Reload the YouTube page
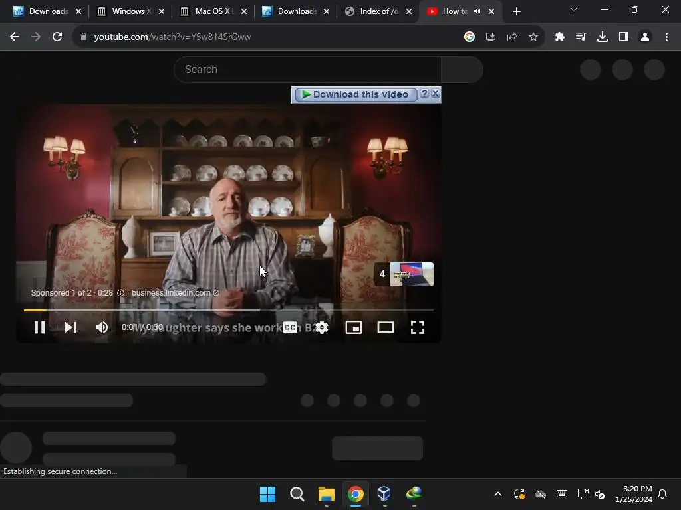This screenshot has width=681, height=510. (x=57, y=37)
